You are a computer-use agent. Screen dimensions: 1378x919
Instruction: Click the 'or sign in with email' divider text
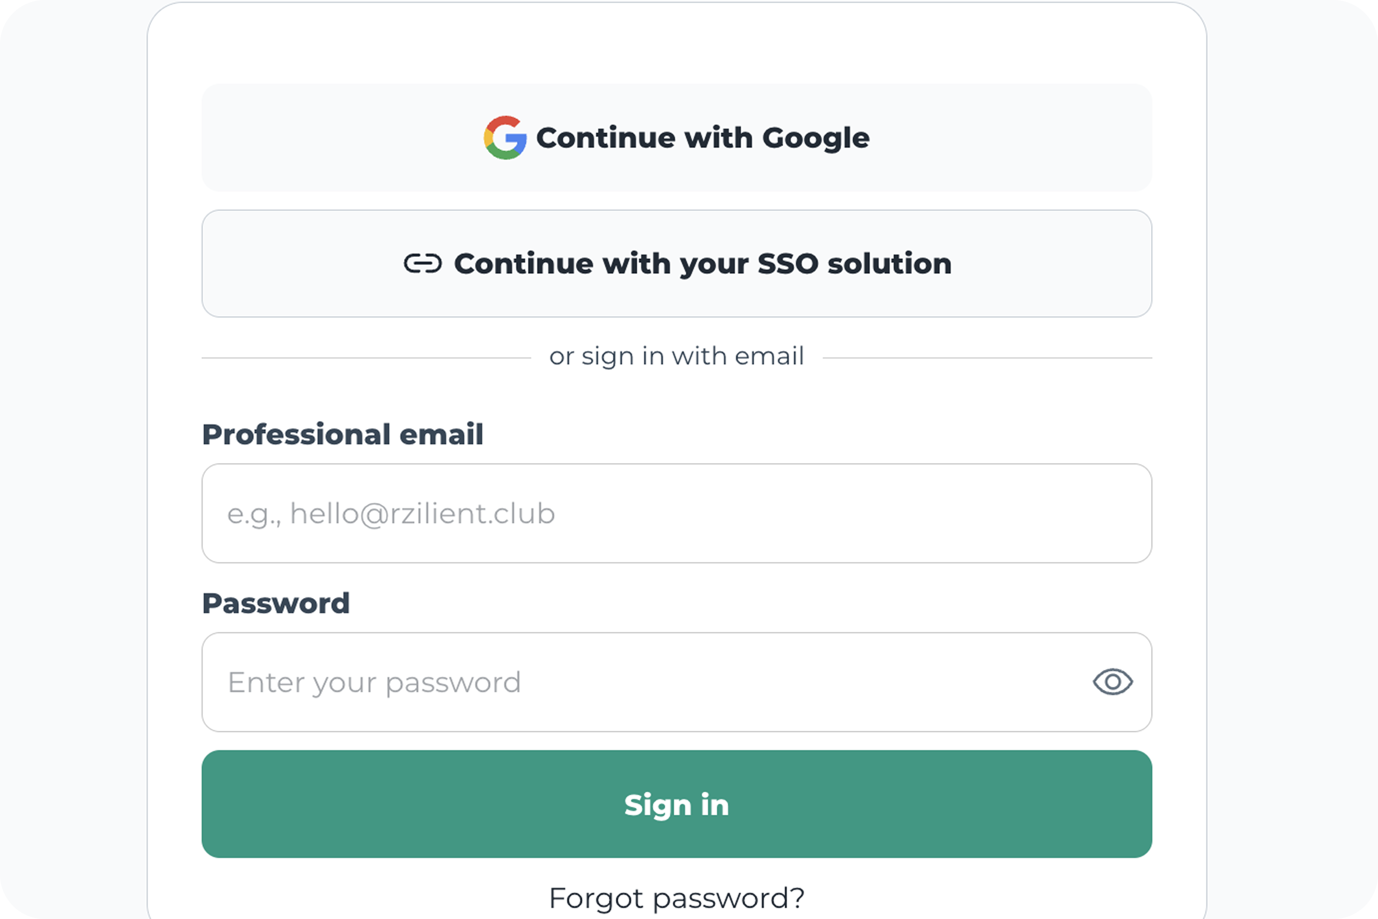point(676,356)
